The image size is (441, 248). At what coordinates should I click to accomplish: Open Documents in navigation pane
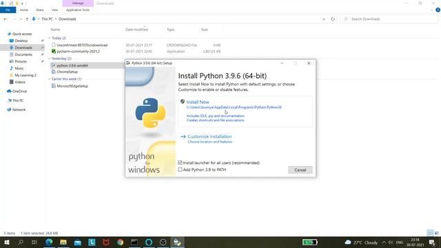pos(23,54)
